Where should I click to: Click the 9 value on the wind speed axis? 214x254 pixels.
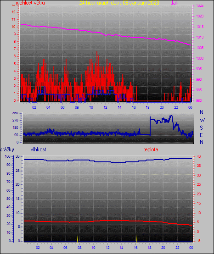pyautogui.click(x=15, y=34)
